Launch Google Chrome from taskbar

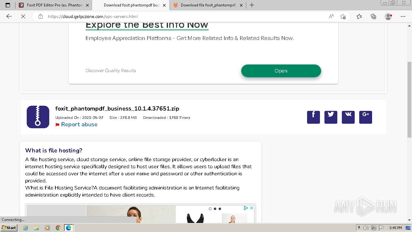click(x=58, y=228)
